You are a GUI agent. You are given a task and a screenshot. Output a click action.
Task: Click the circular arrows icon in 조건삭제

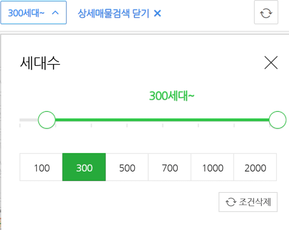tap(230, 202)
